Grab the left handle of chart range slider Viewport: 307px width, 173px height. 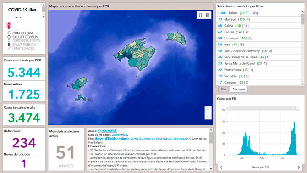228,108
